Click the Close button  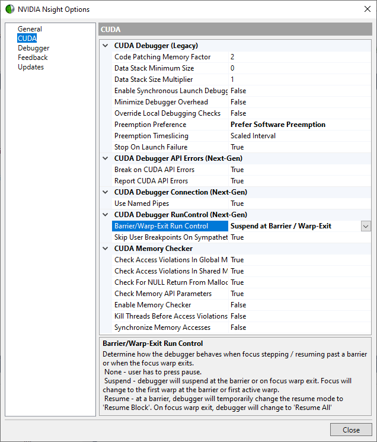[x=351, y=430]
